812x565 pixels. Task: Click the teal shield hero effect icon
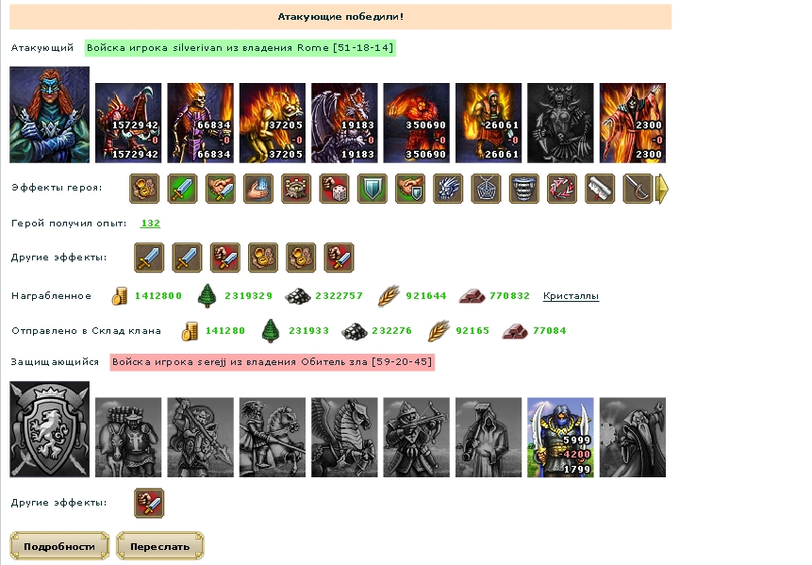pyautogui.click(x=372, y=189)
